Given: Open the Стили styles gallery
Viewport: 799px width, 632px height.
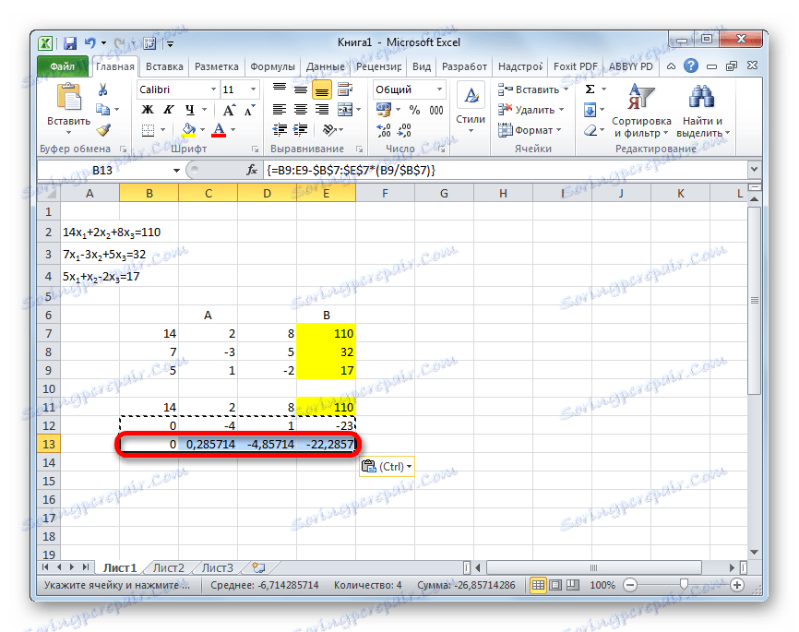Looking at the screenshot, I should [x=471, y=110].
